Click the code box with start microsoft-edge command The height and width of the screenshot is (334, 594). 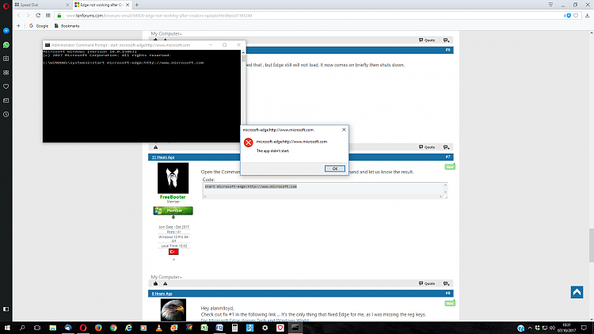pos(325,191)
